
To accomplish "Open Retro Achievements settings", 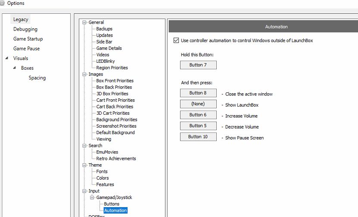I will pyautogui.click(x=116, y=159).
